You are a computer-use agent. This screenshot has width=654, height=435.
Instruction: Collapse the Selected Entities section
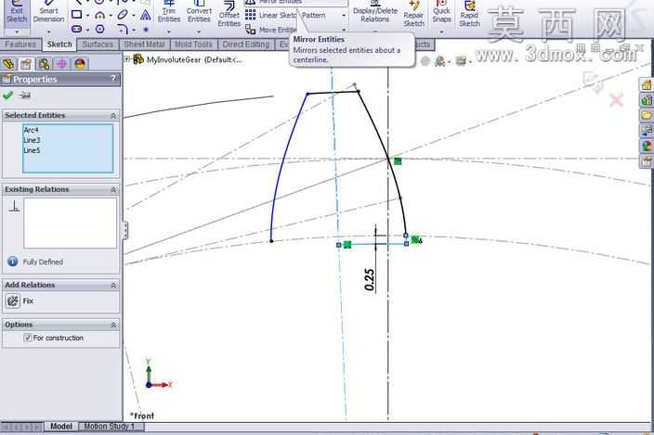(x=113, y=116)
